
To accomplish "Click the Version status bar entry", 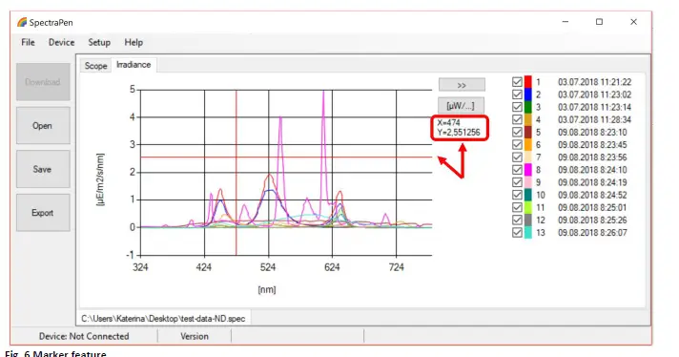I will tap(195, 336).
